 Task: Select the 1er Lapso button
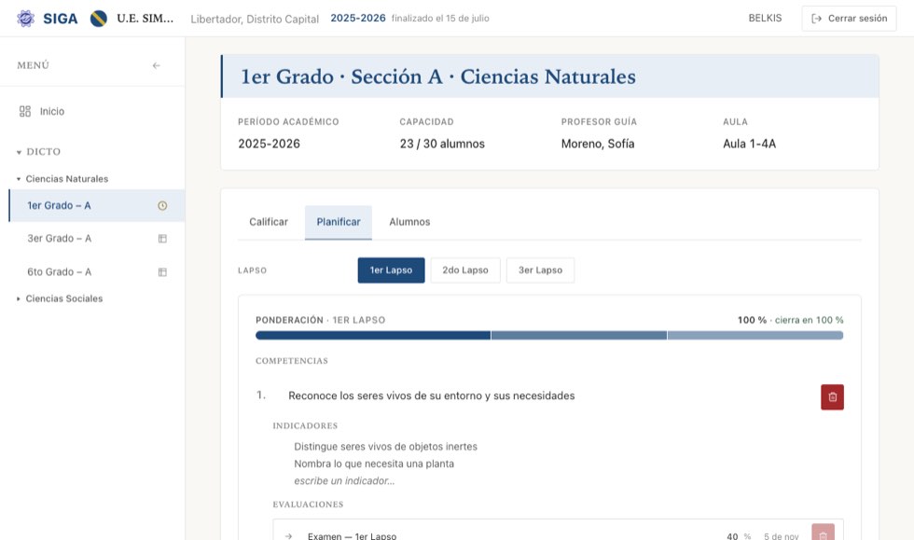(x=391, y=270)
